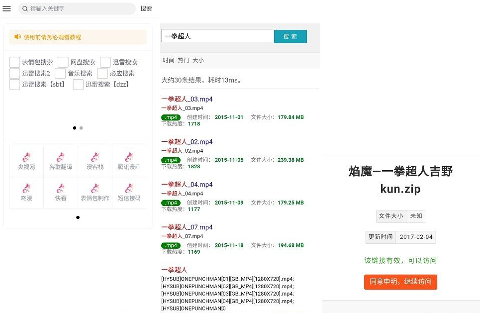The image size is (480, 313).
Task: Sort results by 热门 tab
Action: [x=183, y=60]
